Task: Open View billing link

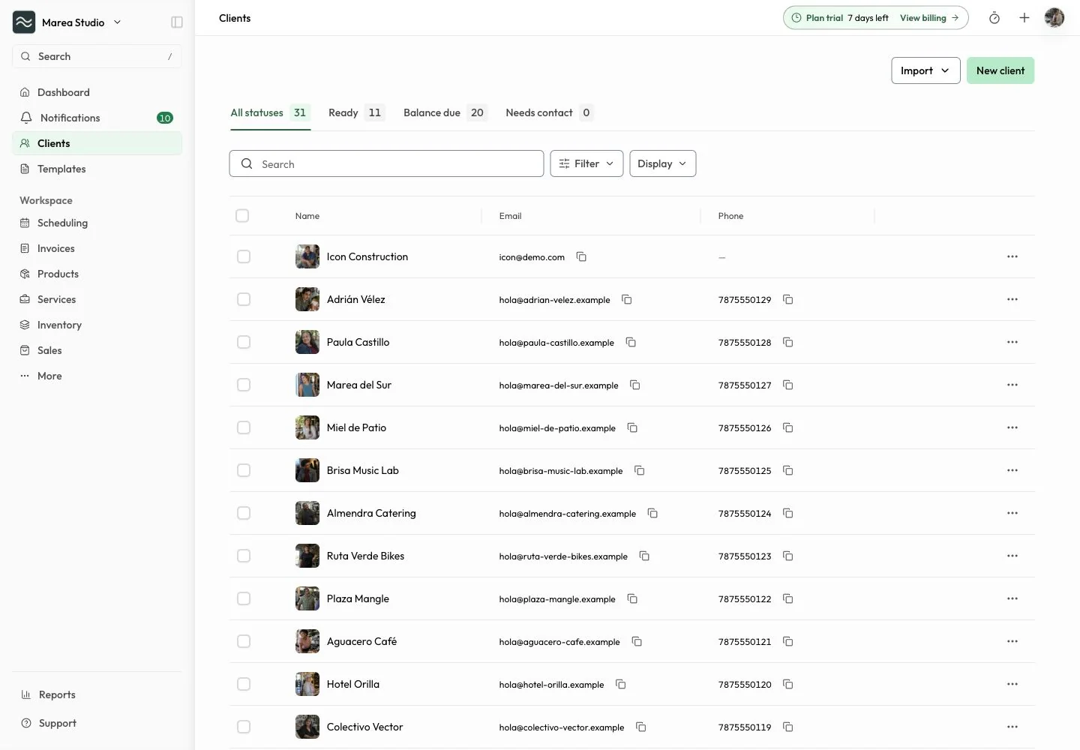Action: pos(929,18)
